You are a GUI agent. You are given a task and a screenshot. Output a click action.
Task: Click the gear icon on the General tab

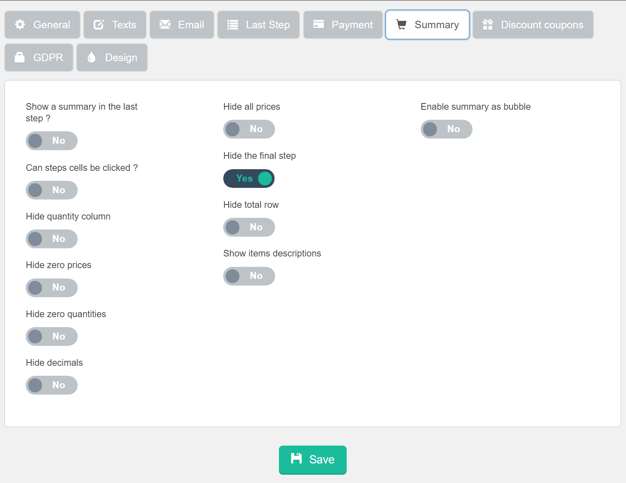20,25
